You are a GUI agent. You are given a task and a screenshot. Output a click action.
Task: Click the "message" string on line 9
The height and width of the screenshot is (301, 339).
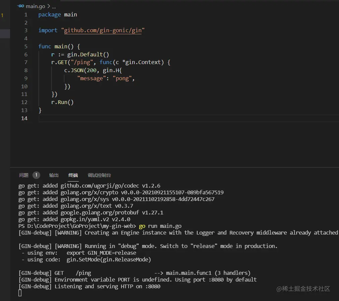(x=91, y=79)
